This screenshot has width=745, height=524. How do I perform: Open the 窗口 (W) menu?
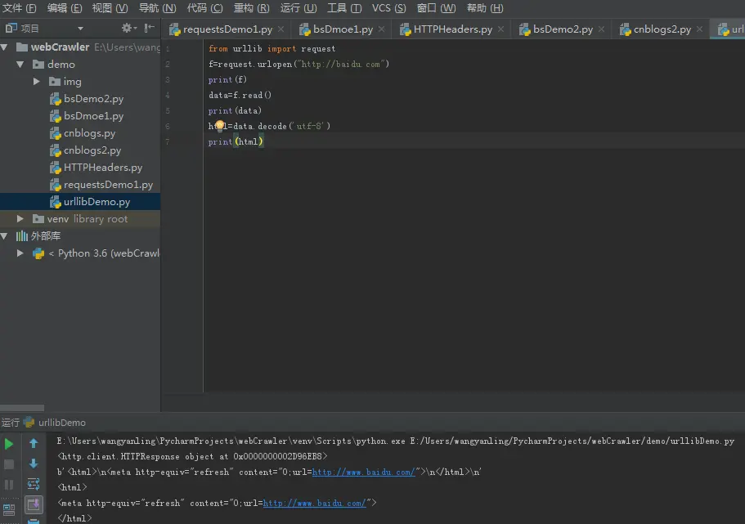tap(436, 8)
